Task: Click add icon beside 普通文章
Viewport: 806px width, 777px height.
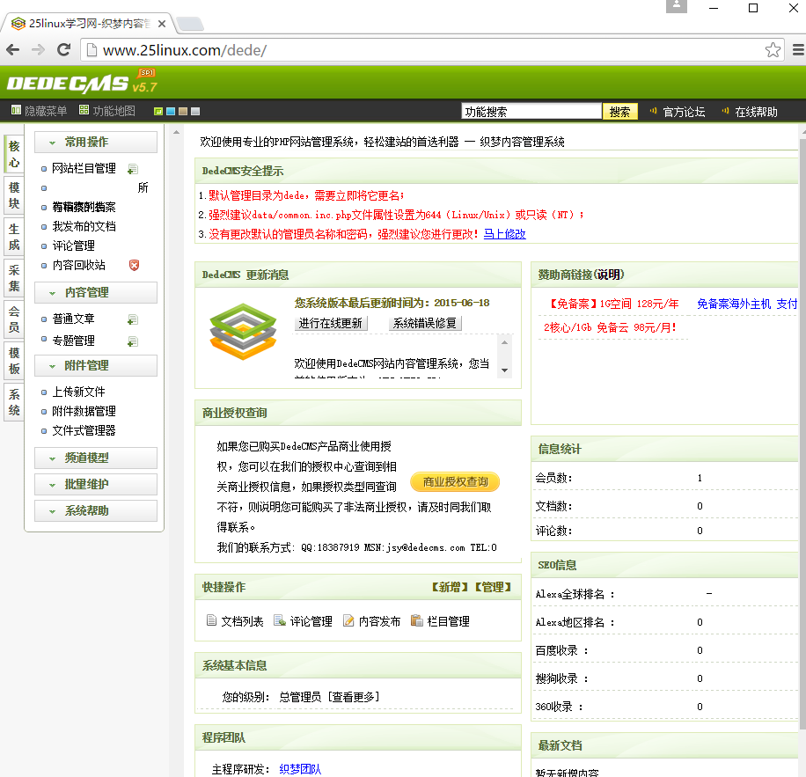Action: click(133, 319)
